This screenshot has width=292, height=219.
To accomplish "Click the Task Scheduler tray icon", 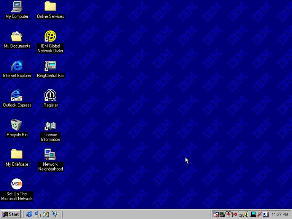I will tap(216, 214).
